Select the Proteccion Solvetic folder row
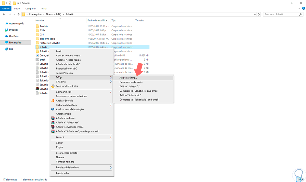The width and height of the screenshot is (306, 182). pyautogui.click(x=92, y=43)
